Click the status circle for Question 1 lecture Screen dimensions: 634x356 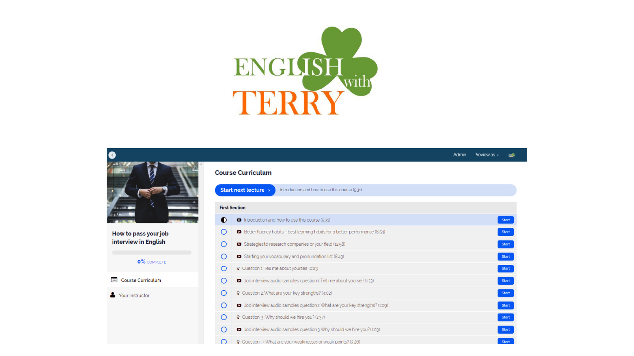tap(224, 268)
